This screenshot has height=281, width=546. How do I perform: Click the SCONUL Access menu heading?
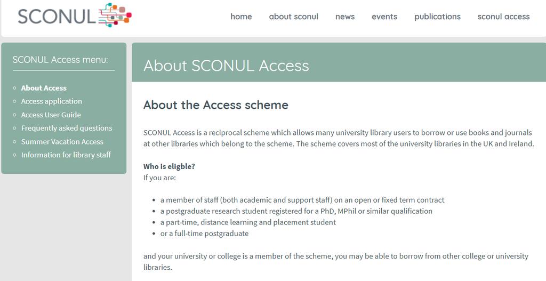[x=60, y=60]
